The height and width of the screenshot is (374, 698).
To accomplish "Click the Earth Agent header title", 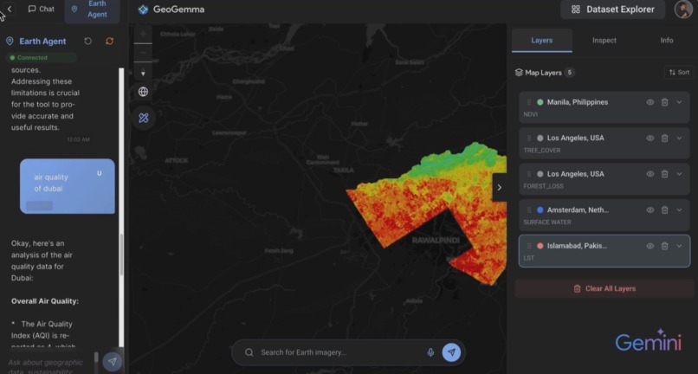I will (x=42, y=42).
